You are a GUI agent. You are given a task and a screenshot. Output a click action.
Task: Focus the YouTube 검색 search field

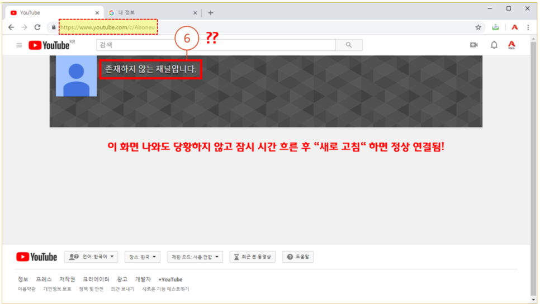point(216,45)
